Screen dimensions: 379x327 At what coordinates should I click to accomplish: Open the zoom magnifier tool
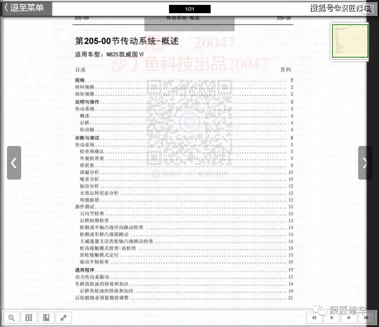click(x=11, y=318)
